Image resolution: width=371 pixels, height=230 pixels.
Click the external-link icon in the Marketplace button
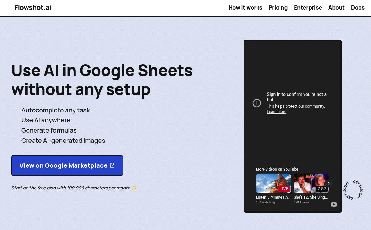coord(112,165)
